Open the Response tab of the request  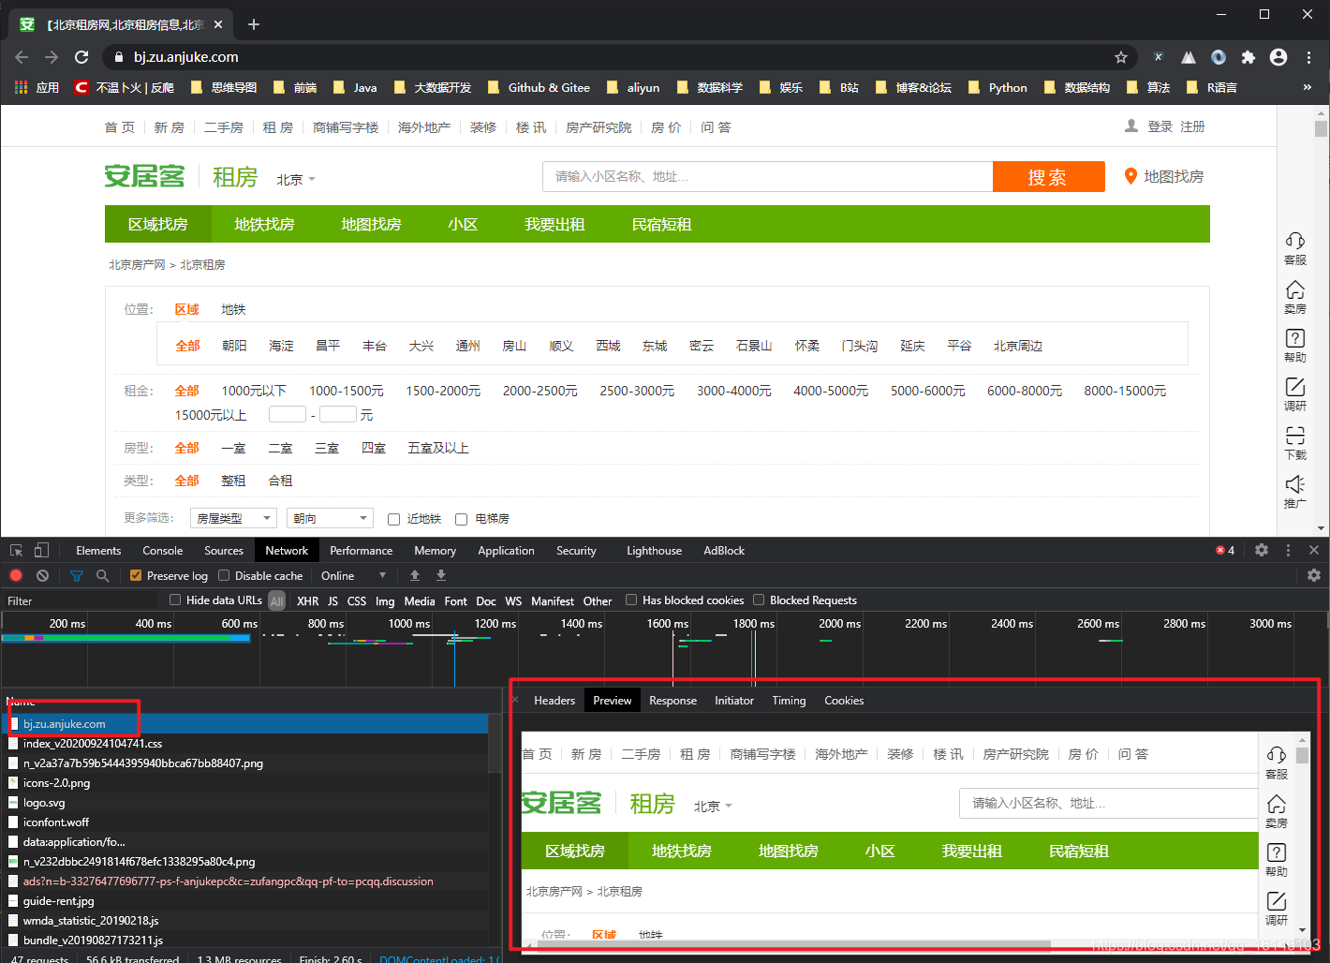pyautogui.click(x=672, y=701)
